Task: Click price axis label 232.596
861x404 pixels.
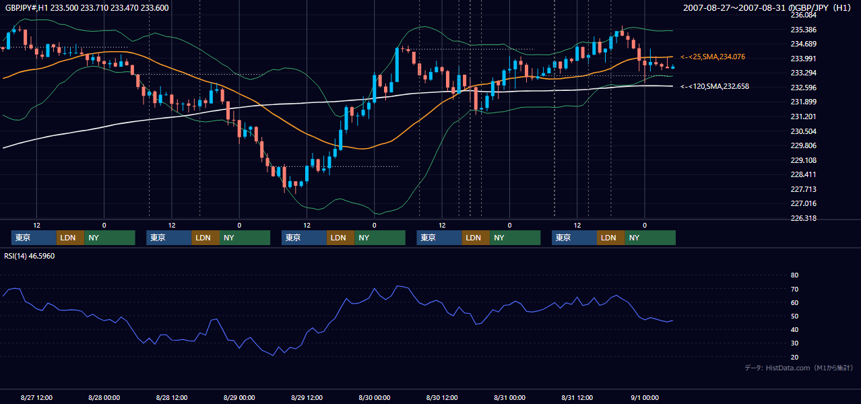Action: (803, 88)
